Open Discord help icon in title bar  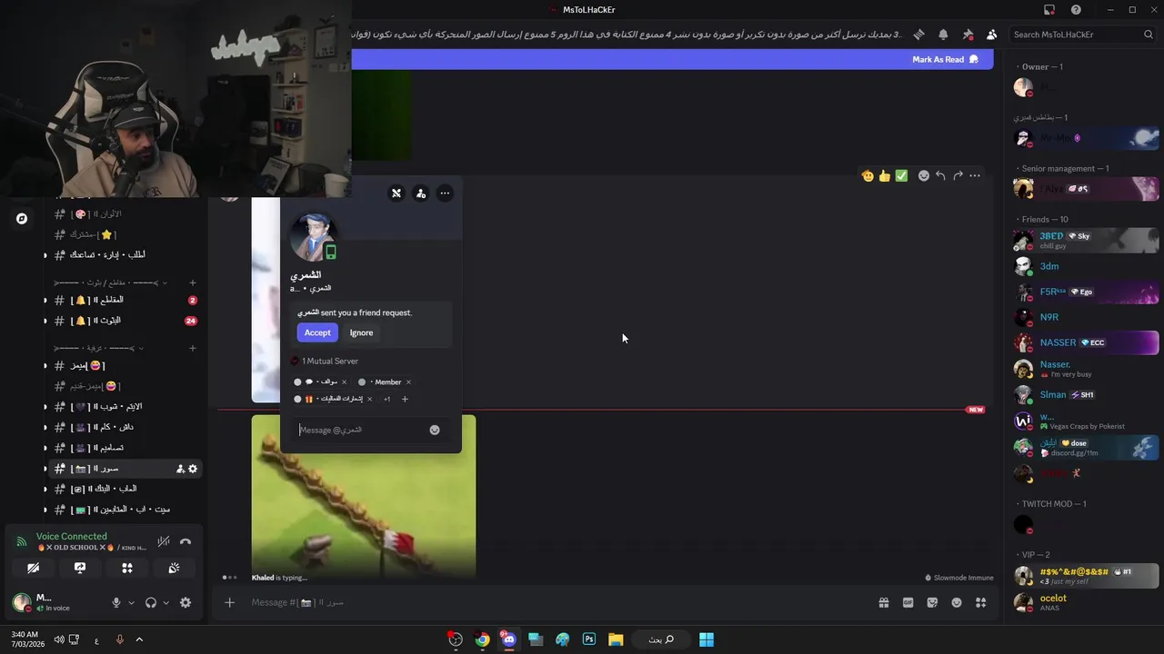tap(1077, 10)
